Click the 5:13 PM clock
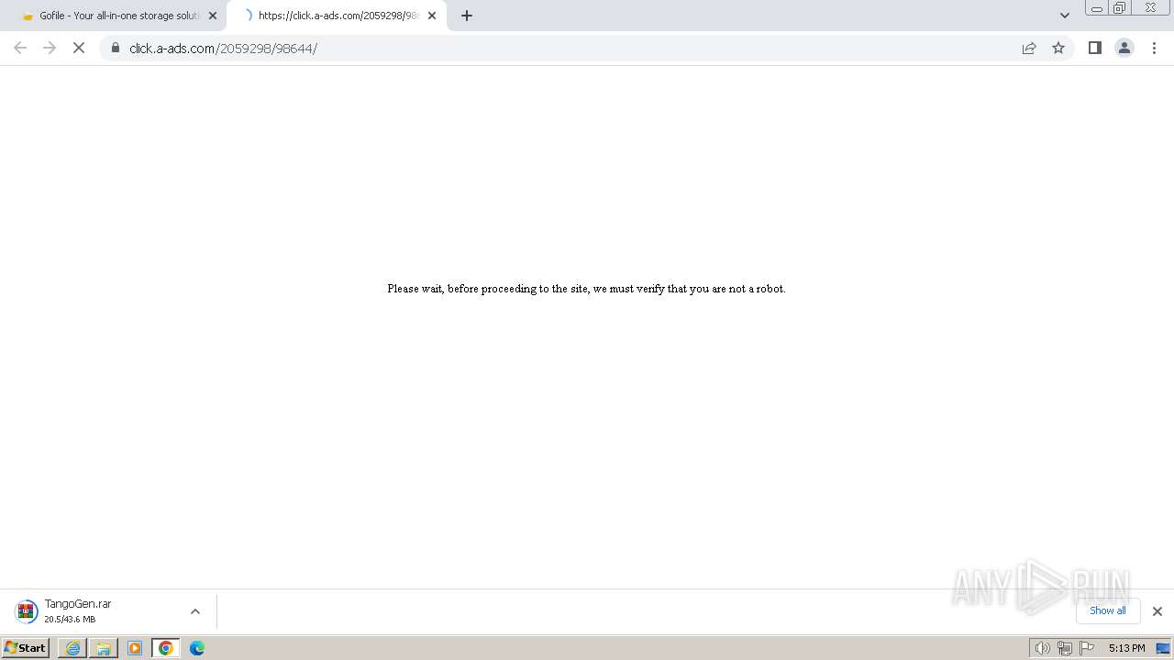 coord(1126,648)
